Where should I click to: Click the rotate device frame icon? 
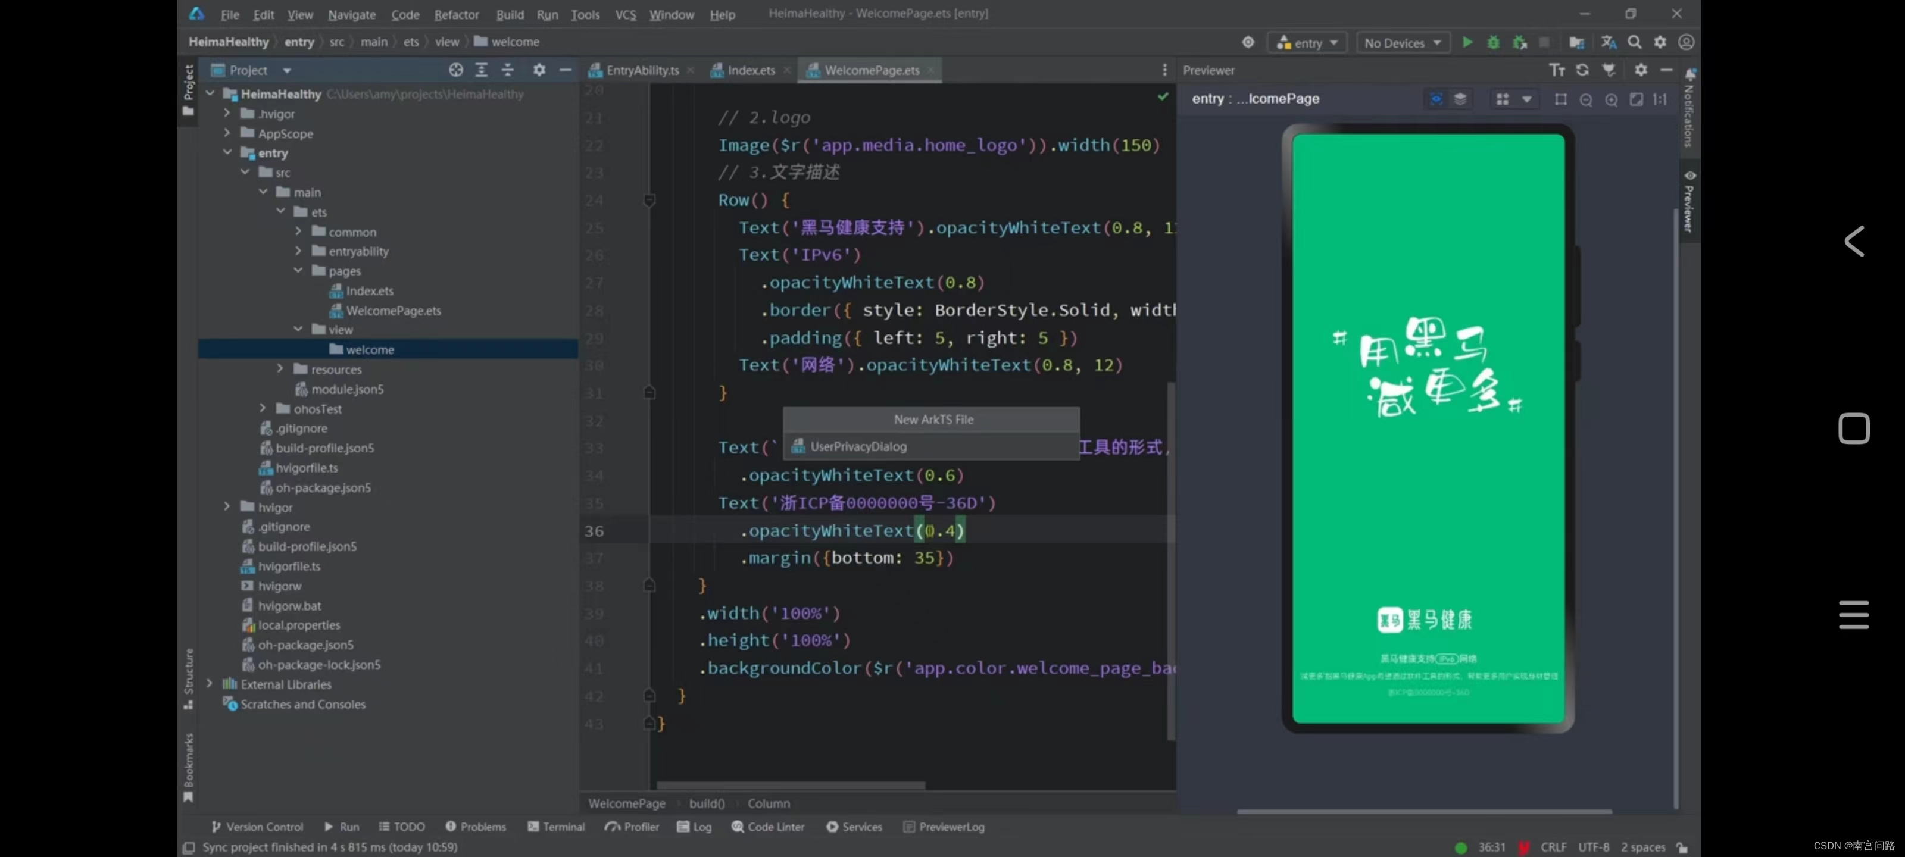1560,99
